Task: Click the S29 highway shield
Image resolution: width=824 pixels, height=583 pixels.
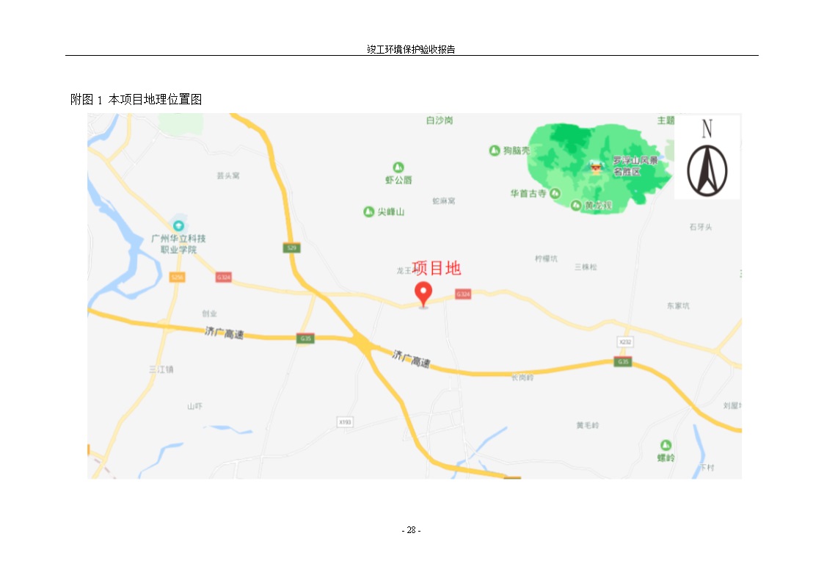Action: tap(291, 247)
